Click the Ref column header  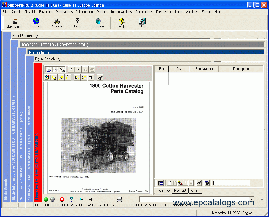(x=161, y=69)
